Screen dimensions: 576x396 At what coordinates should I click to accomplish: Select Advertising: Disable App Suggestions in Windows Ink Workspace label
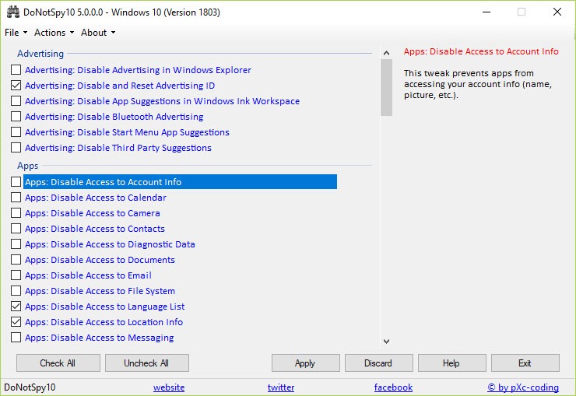(163, 100)
